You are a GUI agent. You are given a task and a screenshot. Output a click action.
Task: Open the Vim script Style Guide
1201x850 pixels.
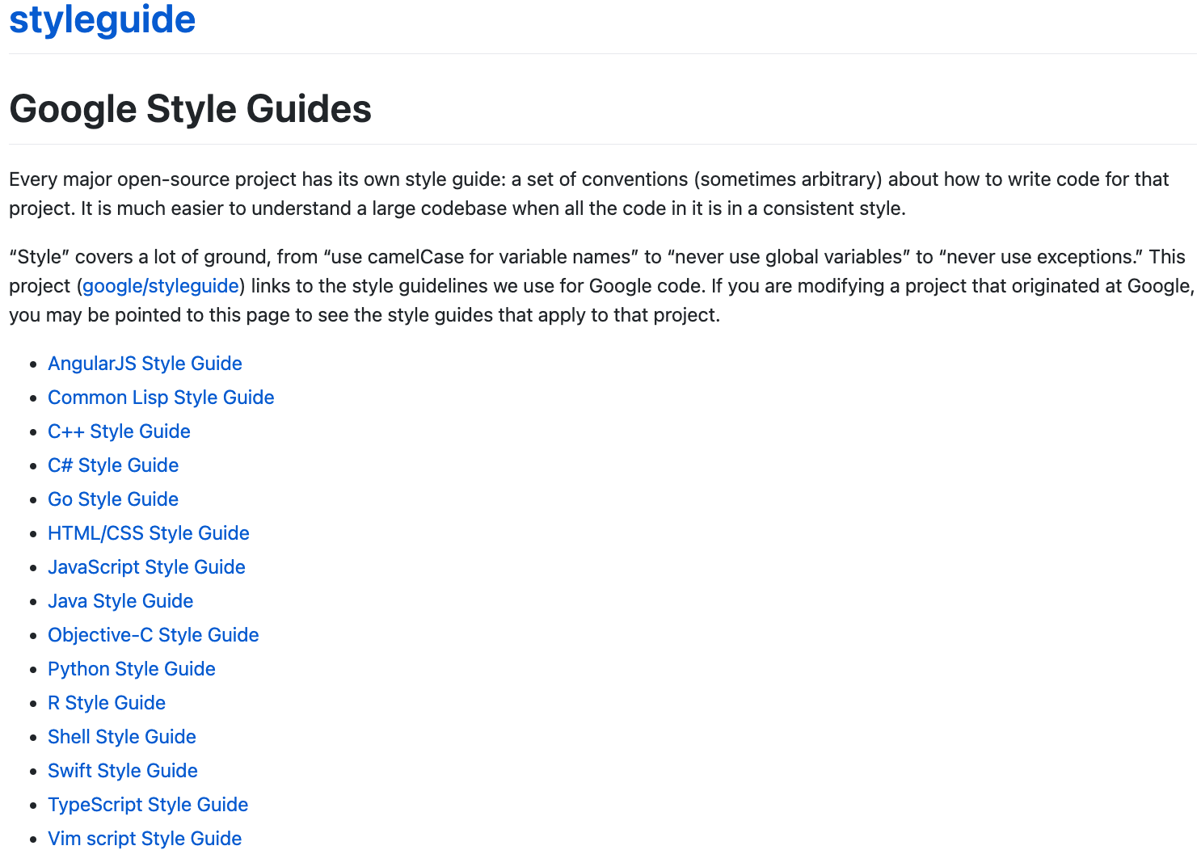(145, 839)
